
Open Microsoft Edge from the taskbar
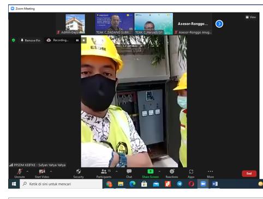coord(133,184)
